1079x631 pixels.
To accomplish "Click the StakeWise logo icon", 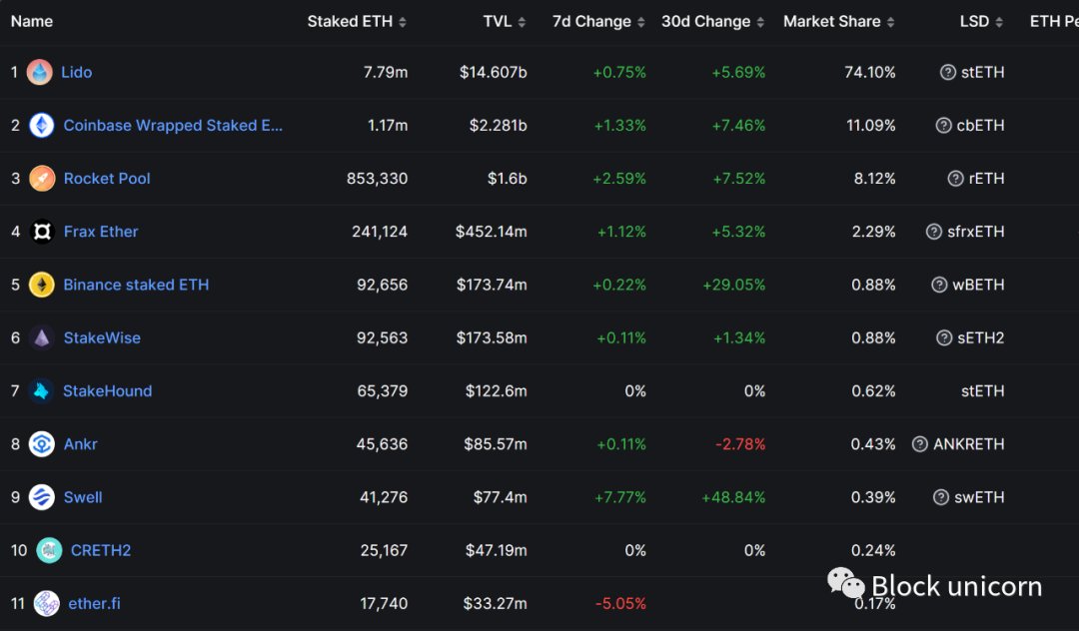I will [x=42, y=337].
